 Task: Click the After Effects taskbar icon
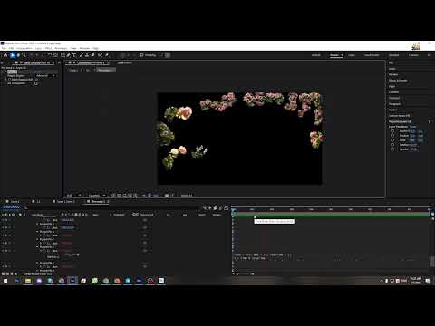click(72, 281)
